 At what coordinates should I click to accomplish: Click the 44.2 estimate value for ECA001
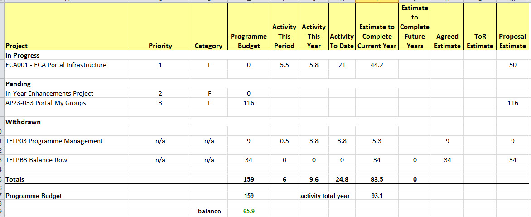377,65
